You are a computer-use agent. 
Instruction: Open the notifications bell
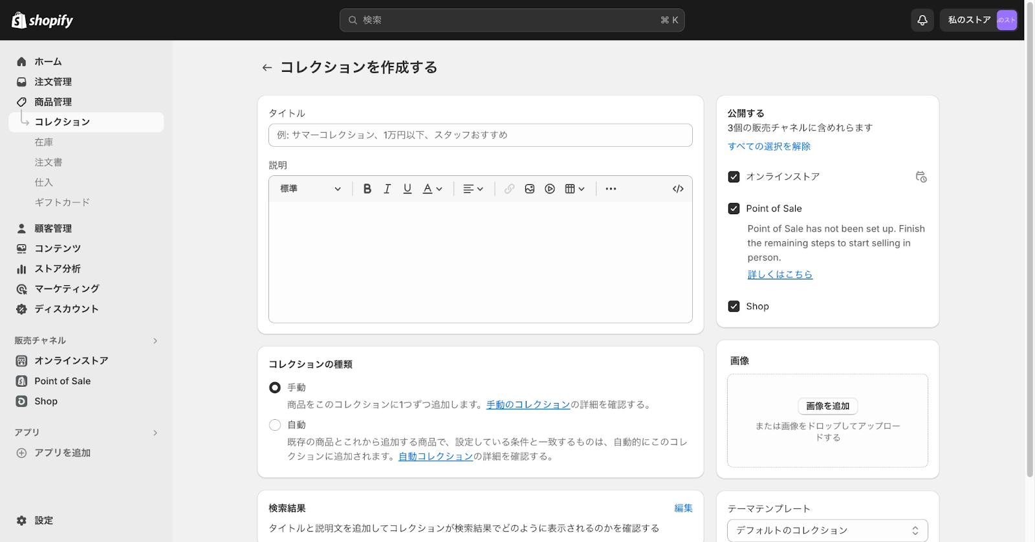(922, 20)
